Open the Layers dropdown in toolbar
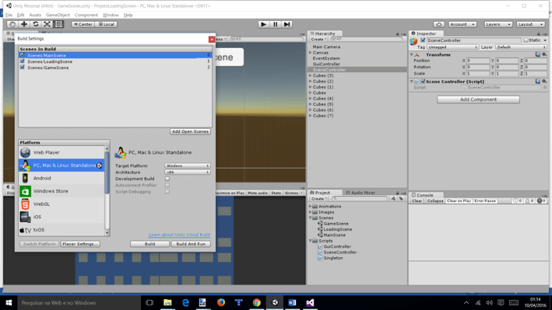This screenshot has height=310, width=552. click(x=498, y=24)
